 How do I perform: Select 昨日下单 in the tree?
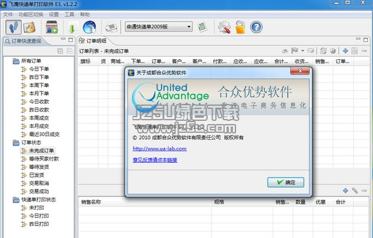click(x=35, y=77)
